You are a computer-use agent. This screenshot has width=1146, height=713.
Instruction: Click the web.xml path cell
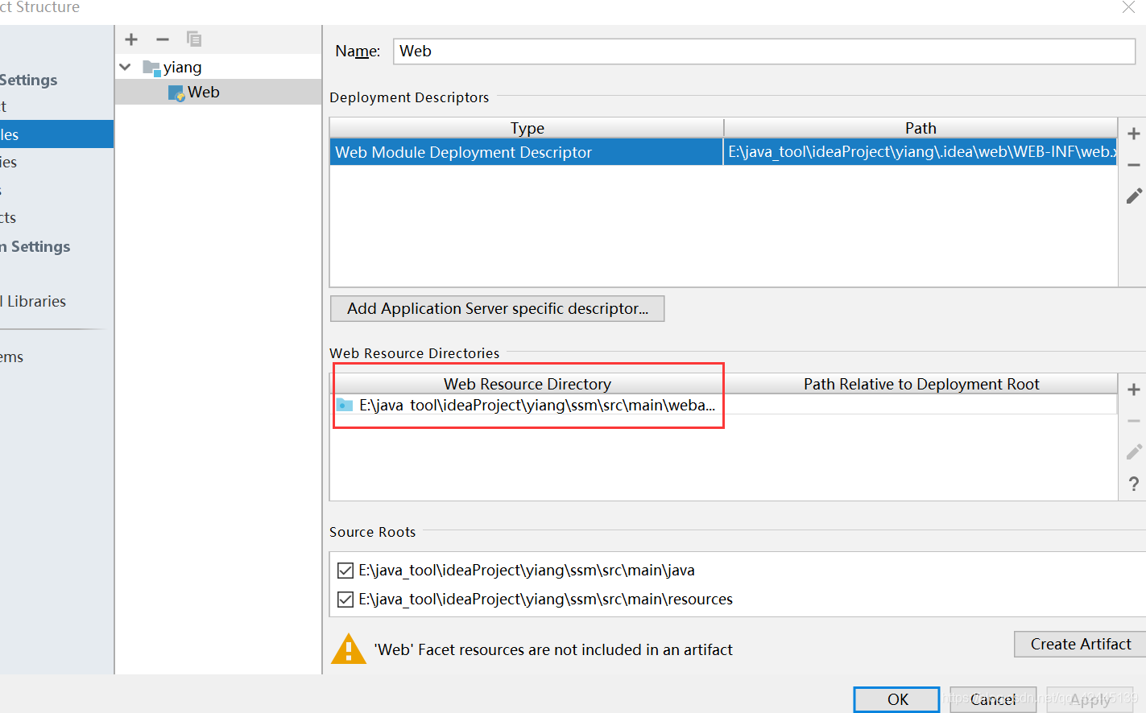click(x=921, y=152)
